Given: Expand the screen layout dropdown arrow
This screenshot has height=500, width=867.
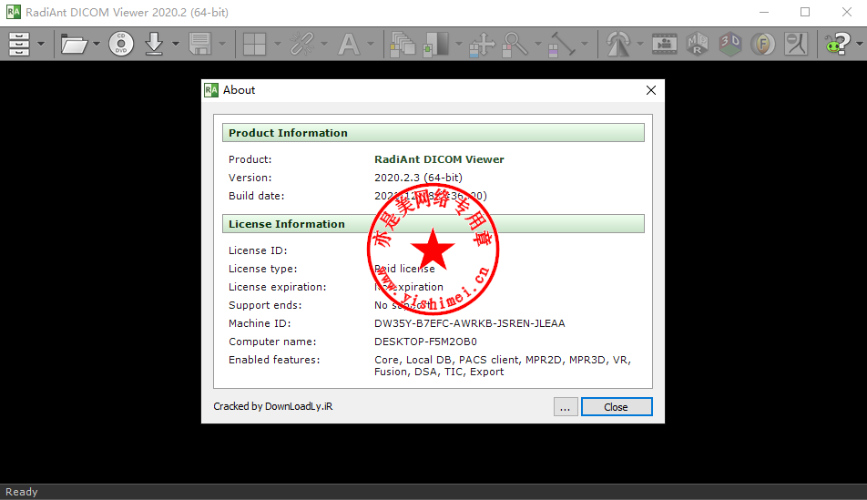Looking at the screenshot, I should pos(278,44).
